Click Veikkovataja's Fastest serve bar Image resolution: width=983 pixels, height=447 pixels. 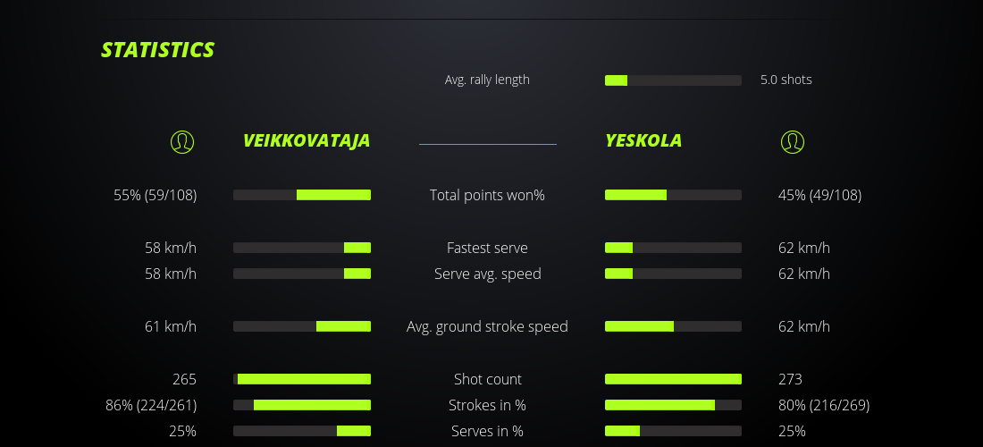[302, 248]
